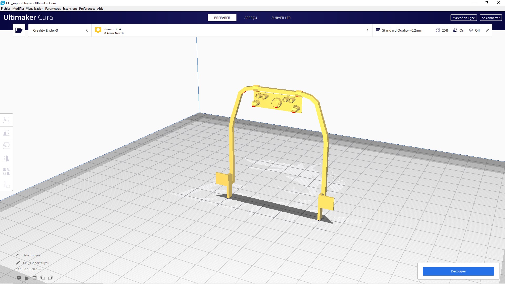Collapse the Liste d'objets panel
Viewport: 505px width, 284px height.
pyautogui.click(x=18, y=255)
